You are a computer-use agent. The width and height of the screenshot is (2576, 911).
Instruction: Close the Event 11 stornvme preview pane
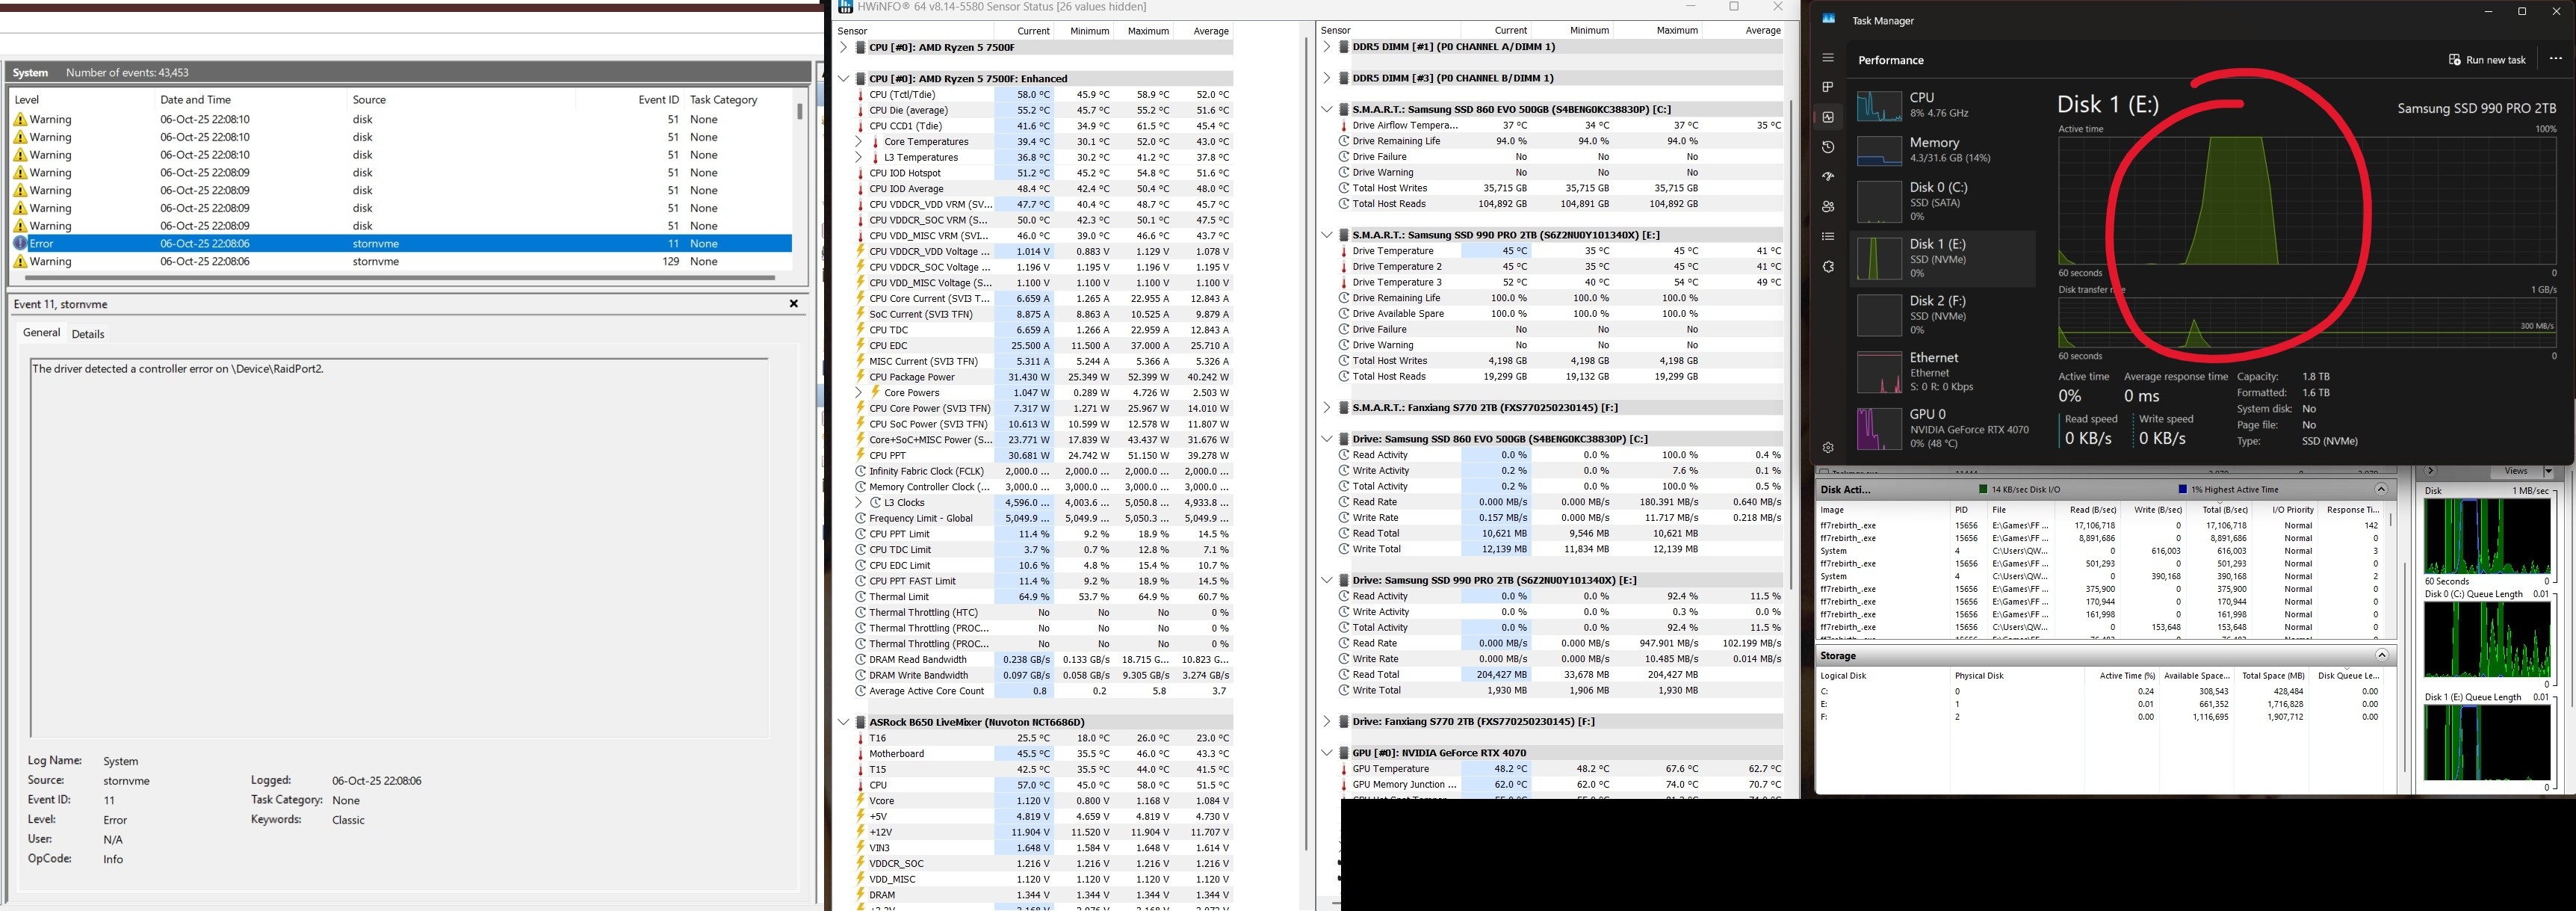coord(793,304)
